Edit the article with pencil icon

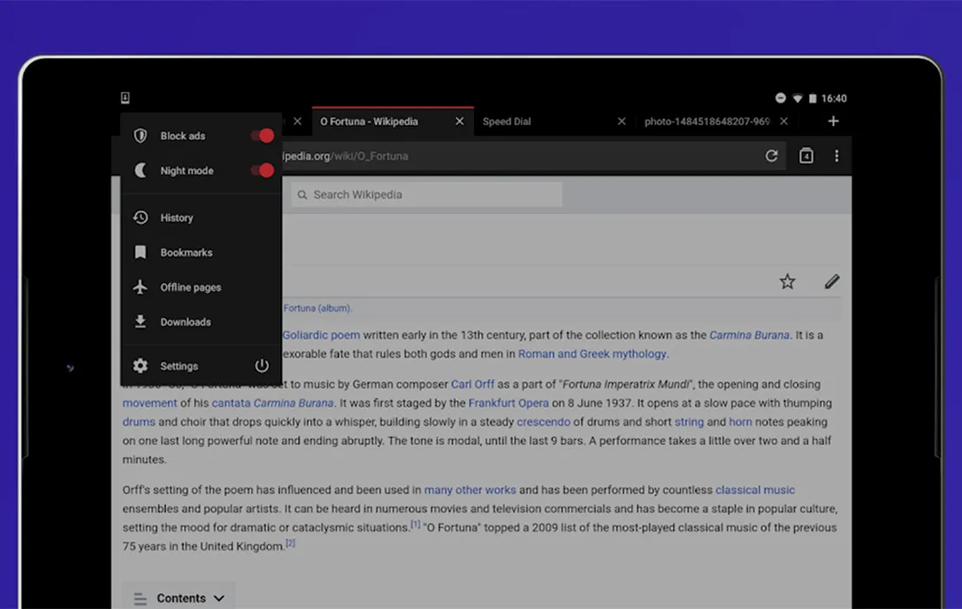tap(832, 282)
